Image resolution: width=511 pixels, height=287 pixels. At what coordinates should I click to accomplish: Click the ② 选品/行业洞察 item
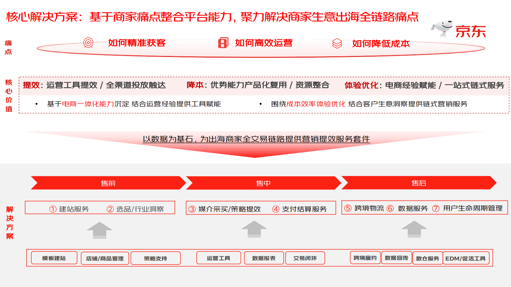click(135, 209)
